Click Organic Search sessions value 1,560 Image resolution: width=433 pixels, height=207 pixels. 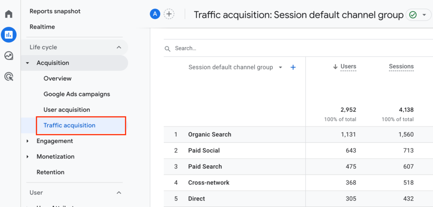coord(406,134)
